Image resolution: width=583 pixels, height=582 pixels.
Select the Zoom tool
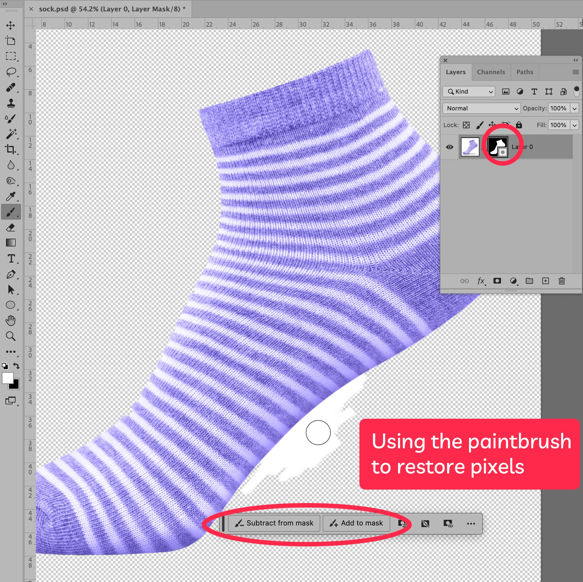point(10,336)
